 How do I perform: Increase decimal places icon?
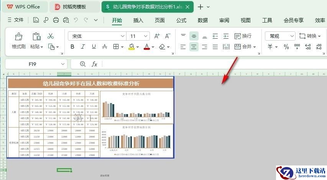click(308, 47)
